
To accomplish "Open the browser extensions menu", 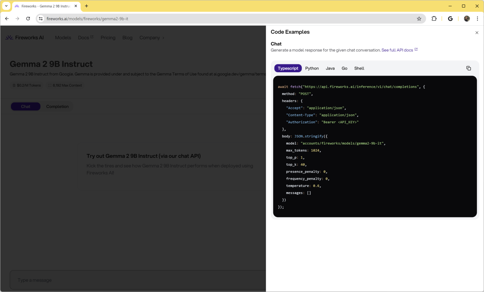I will [434, 19].
